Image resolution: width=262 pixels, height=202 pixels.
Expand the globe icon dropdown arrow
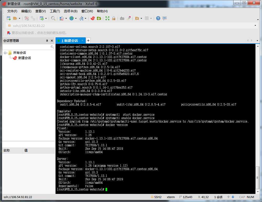[x=76, y=18]
